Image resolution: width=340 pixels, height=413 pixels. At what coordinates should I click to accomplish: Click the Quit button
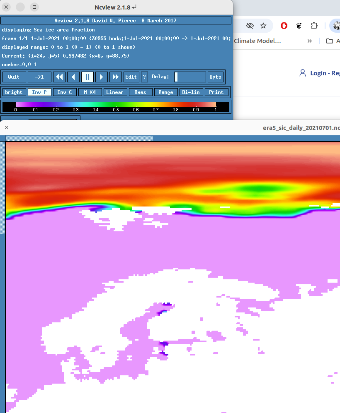click(14, 77)
